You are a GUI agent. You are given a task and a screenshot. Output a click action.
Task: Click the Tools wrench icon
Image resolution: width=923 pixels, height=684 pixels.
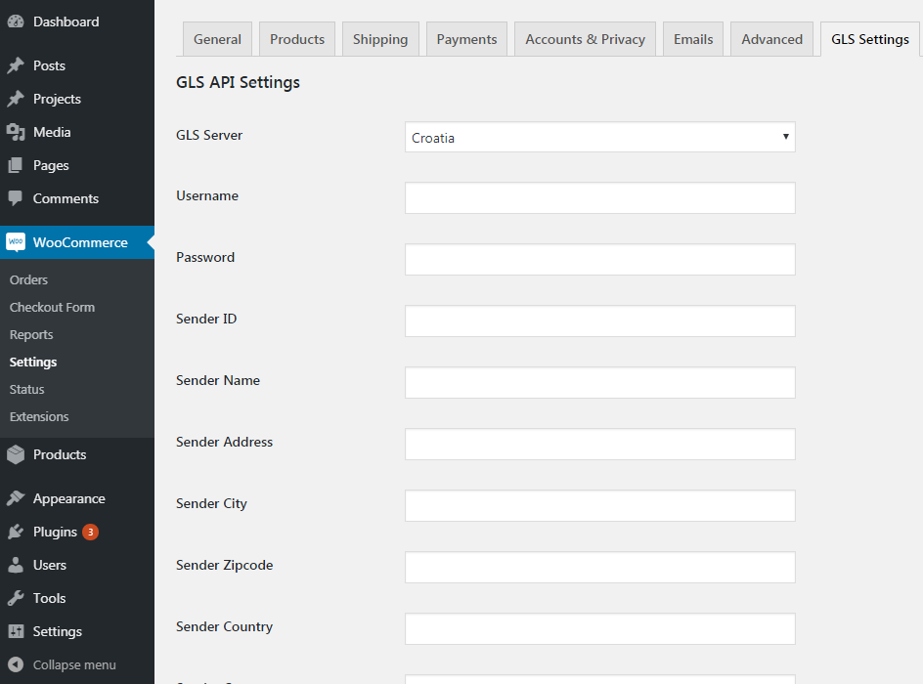coord(16,598)
